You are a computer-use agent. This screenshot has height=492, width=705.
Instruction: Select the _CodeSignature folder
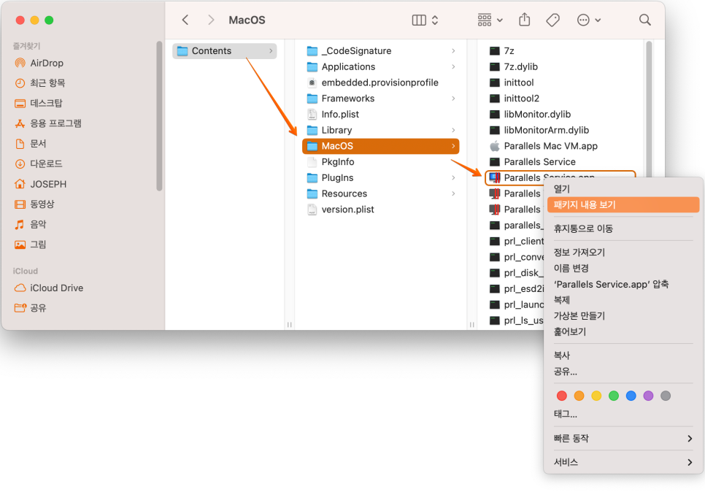[x=381, y=51]
